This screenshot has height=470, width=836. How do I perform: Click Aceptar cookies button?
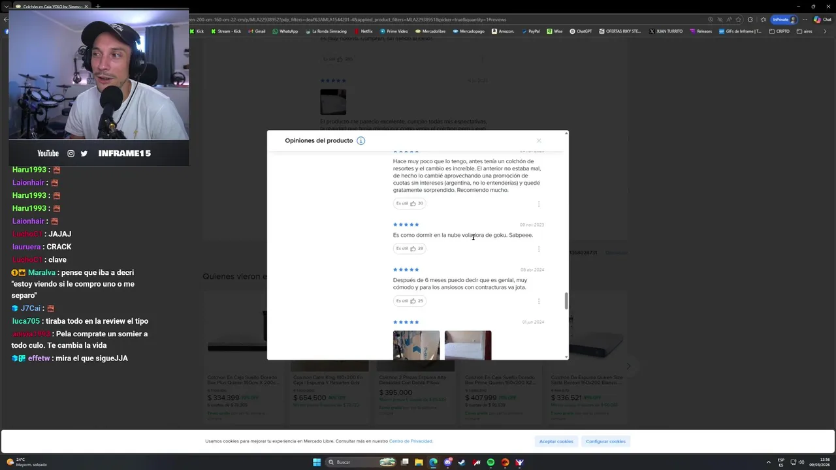coord(556,441)
